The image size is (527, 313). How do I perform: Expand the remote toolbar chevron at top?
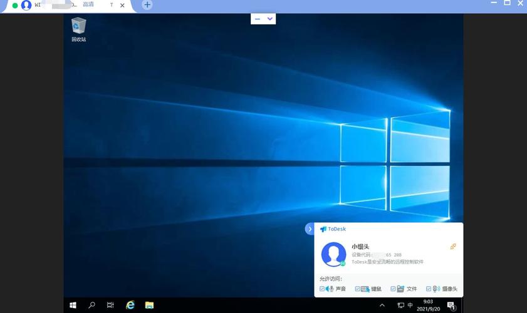pyautogui.click(x=270, y=19)
